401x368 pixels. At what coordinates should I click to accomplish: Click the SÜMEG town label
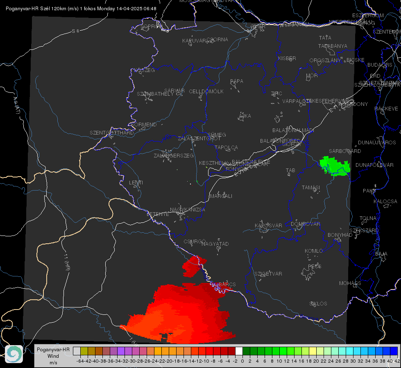pos(217,135)
